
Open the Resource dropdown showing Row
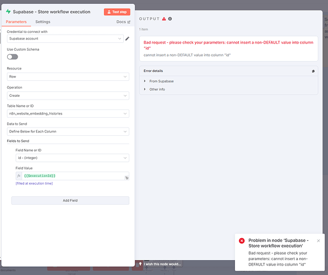click(68, 76)
